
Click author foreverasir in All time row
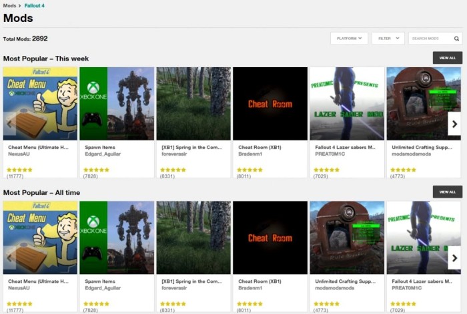click(174, 288)
